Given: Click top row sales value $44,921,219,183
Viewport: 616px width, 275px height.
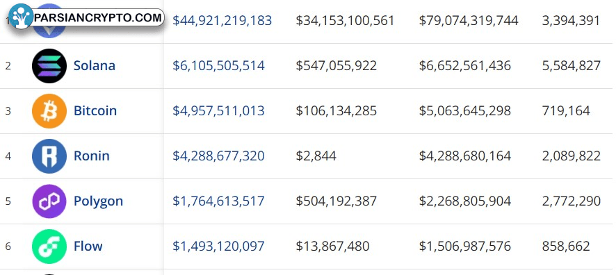Looking at the screenshot, I should 222,20.
